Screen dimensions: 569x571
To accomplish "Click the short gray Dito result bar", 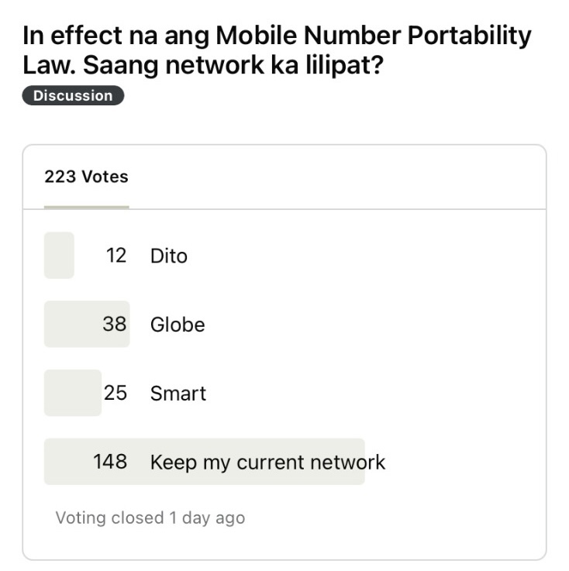I will click(x=59, y=256).
